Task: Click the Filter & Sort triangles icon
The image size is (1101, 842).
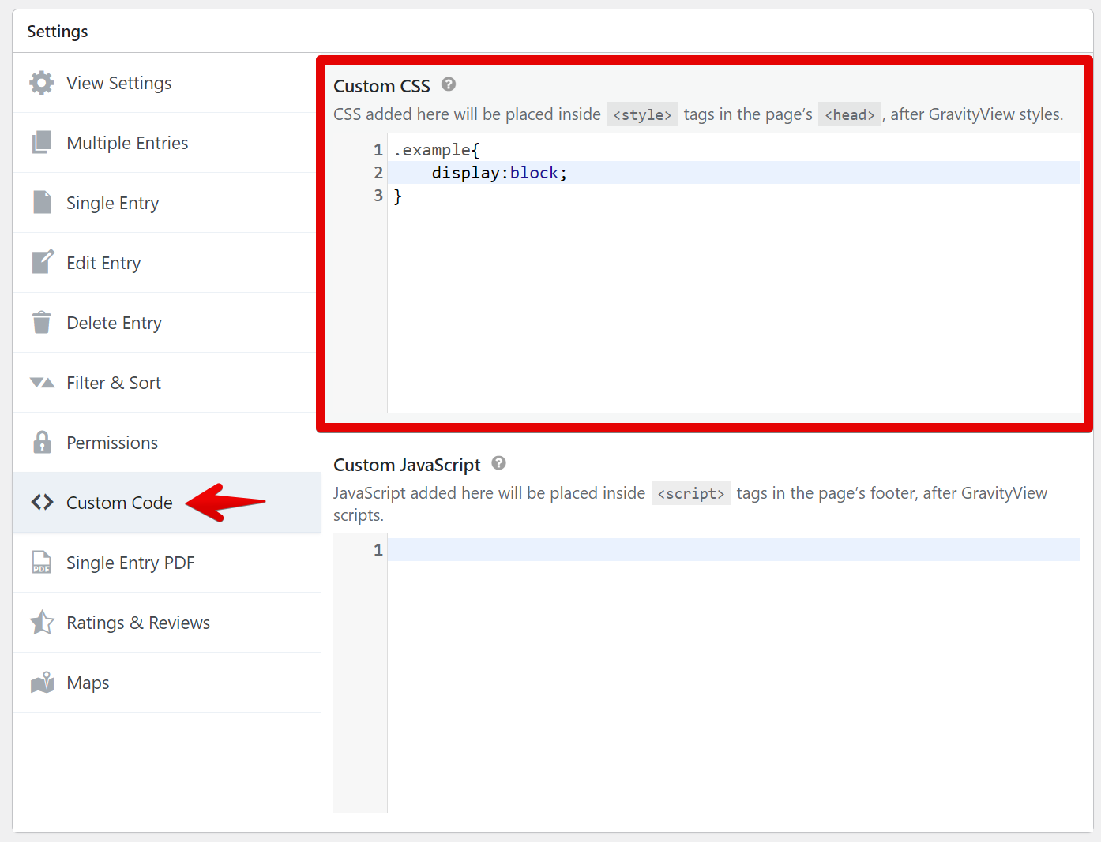Action: click(x=42, y=383)
